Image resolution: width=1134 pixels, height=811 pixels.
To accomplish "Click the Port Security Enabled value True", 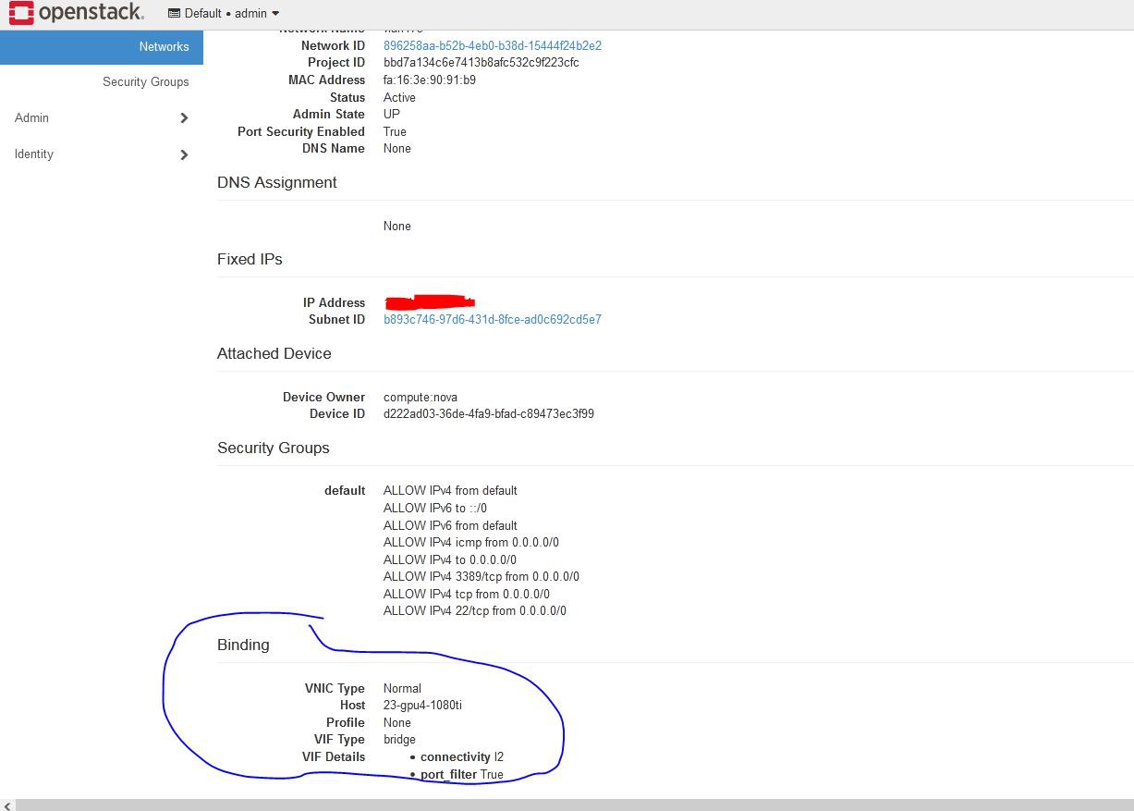I will coord(395,131).
